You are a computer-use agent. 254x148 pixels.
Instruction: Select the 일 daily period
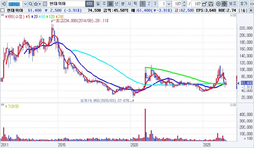(98, 4)
